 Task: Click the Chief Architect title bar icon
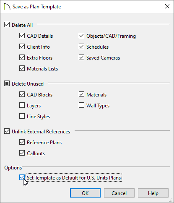(x=7, y=7)
